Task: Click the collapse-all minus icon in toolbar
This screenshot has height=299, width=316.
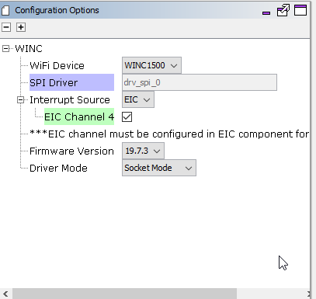Action: (x=6, y=27)
